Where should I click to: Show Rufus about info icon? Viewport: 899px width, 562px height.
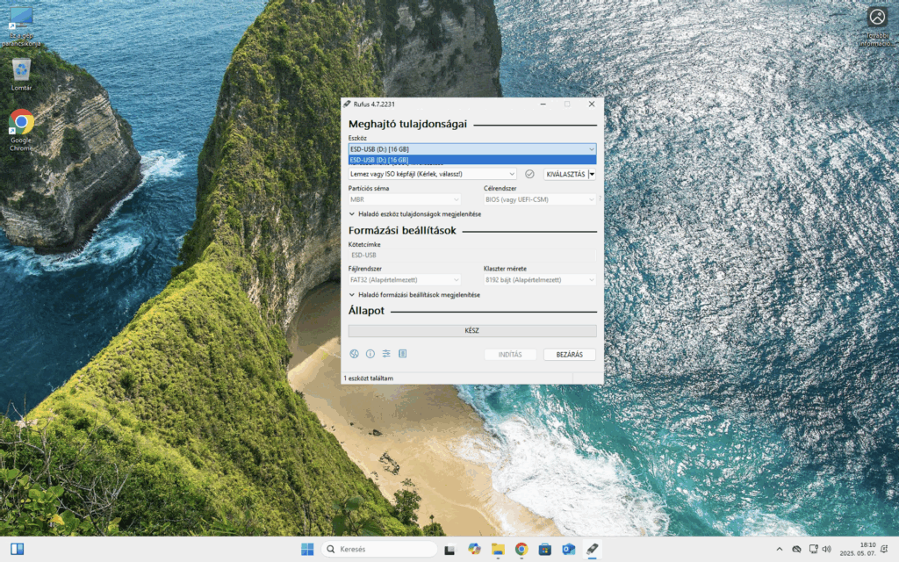tap(370, 354)
